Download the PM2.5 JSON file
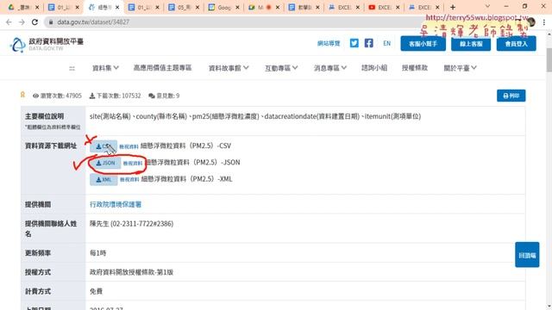The image size is (552, 310). [x=105, y=163]
